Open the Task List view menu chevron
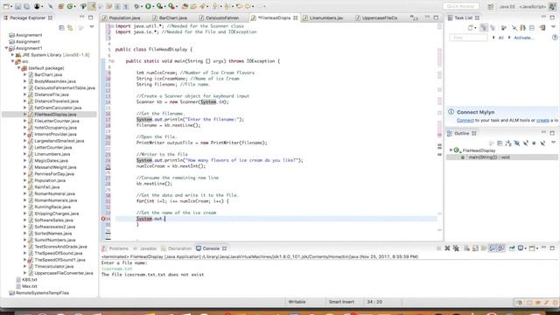Screen dimensions: 560x315 553,27
